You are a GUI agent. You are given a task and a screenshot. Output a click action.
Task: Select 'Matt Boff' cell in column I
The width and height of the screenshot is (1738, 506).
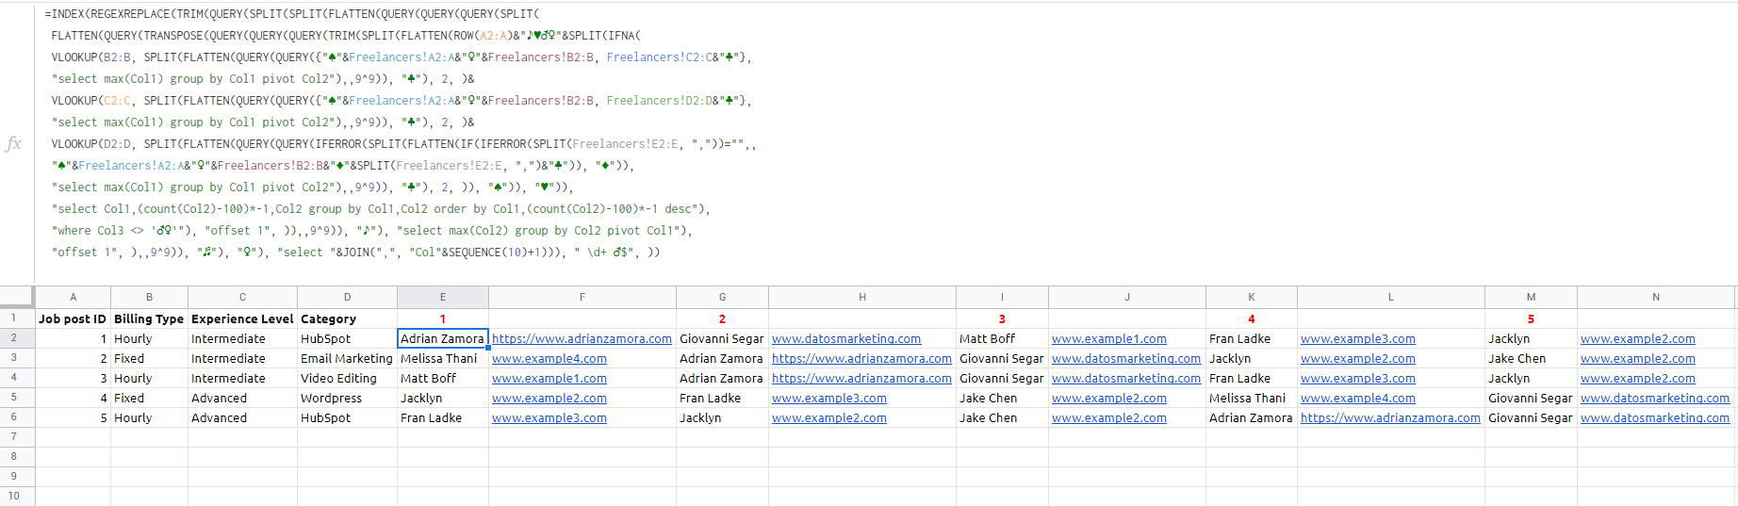[x=1002, y=338]
